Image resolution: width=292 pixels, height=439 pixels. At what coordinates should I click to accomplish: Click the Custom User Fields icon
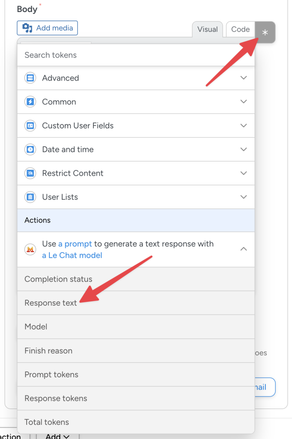click(x=30, y=126)
